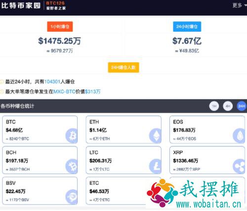Click the 各币种爆仓统计 section header
Viewport: 247px width, 211px height.
point(17,106)
